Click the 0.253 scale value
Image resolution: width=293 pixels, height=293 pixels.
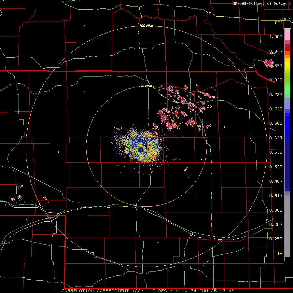(276, 239)
